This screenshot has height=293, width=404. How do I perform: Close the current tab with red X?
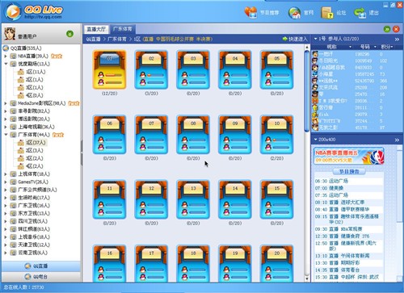(x=396, y=29)
